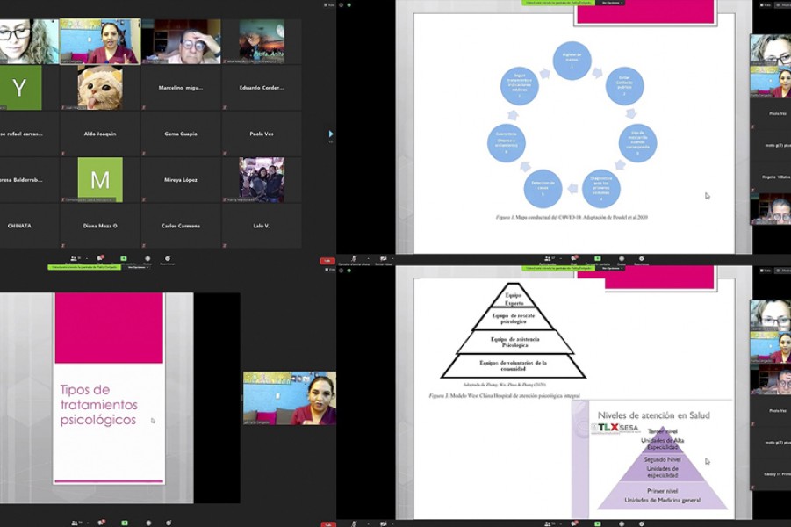The image size is (791, 527).
Task: Open meeting info icon in circle-diagram window
Action: click(x=342, y=5)
